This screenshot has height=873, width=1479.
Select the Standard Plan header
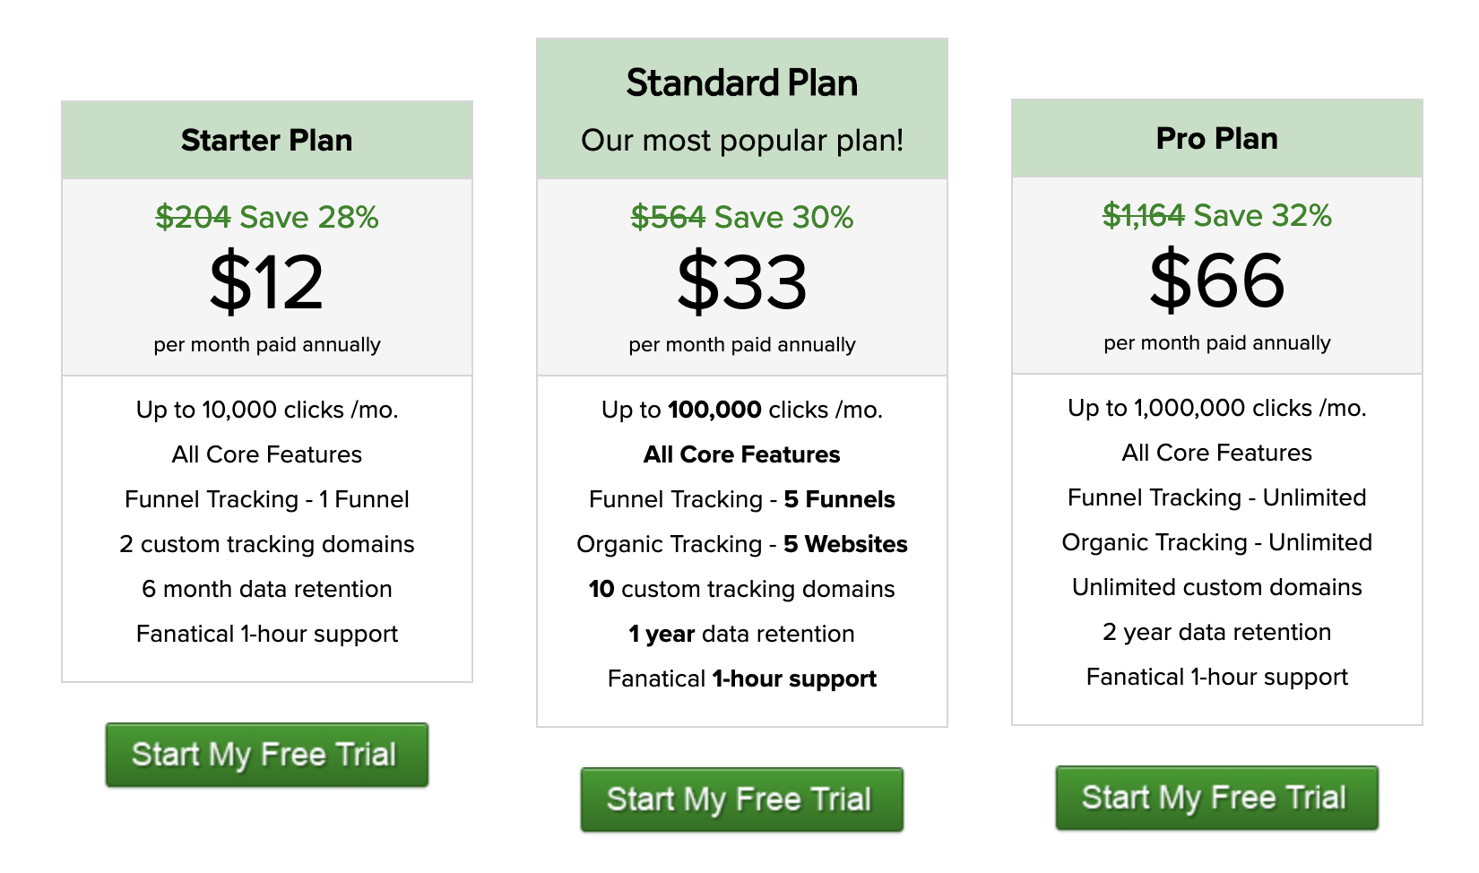742,82
